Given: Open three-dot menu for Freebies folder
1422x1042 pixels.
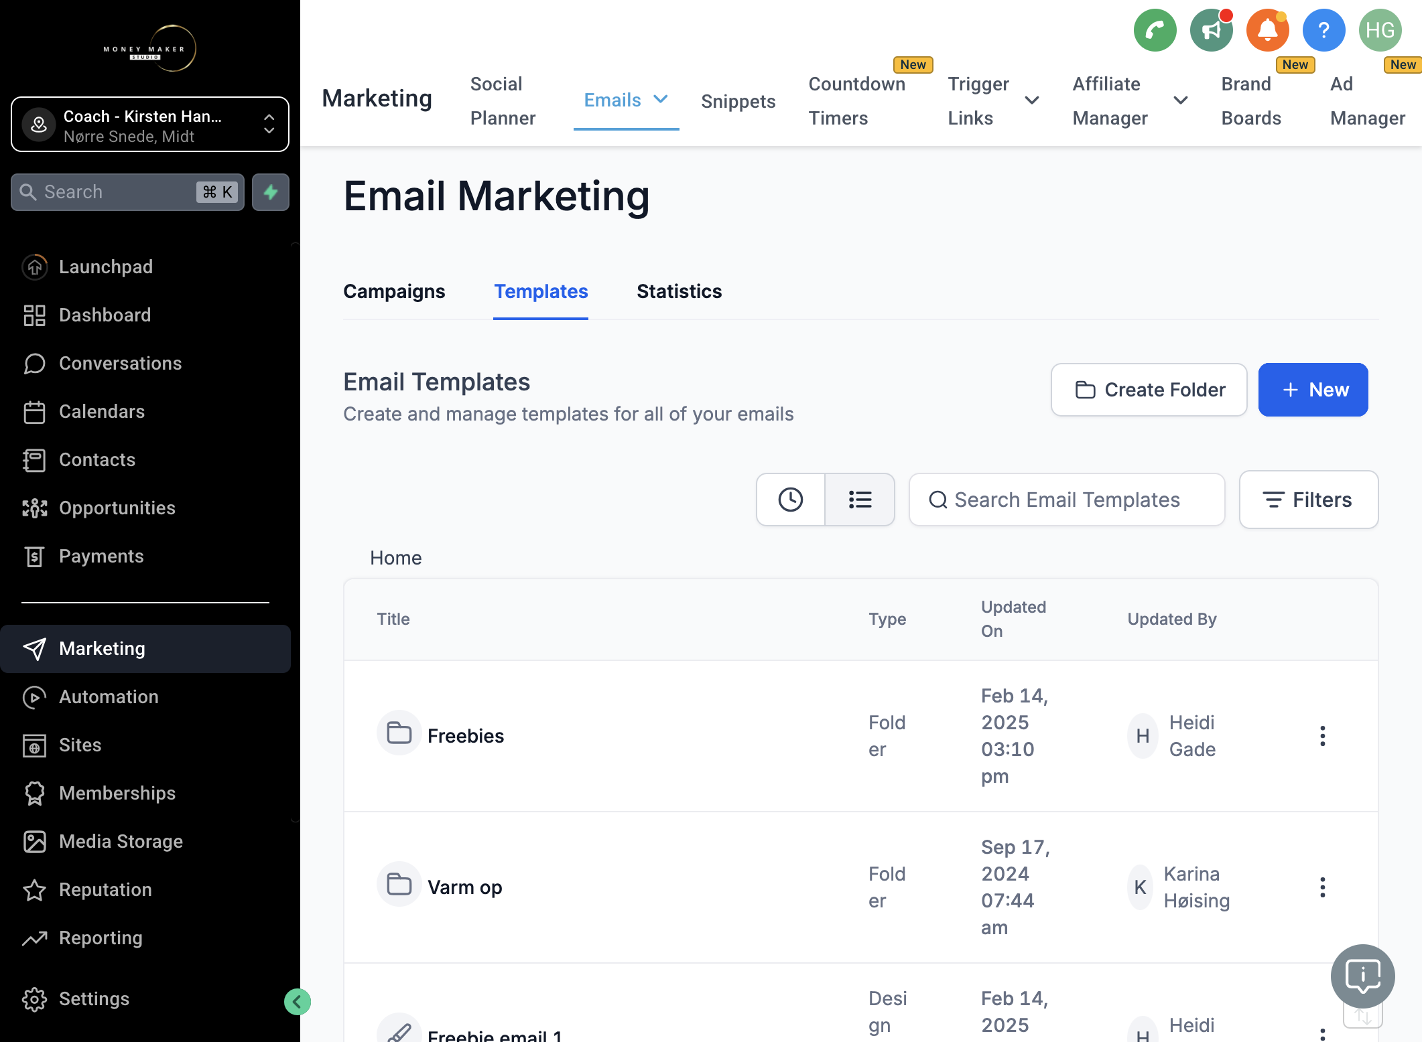Looking at the screenshot, I should 1322,736.
